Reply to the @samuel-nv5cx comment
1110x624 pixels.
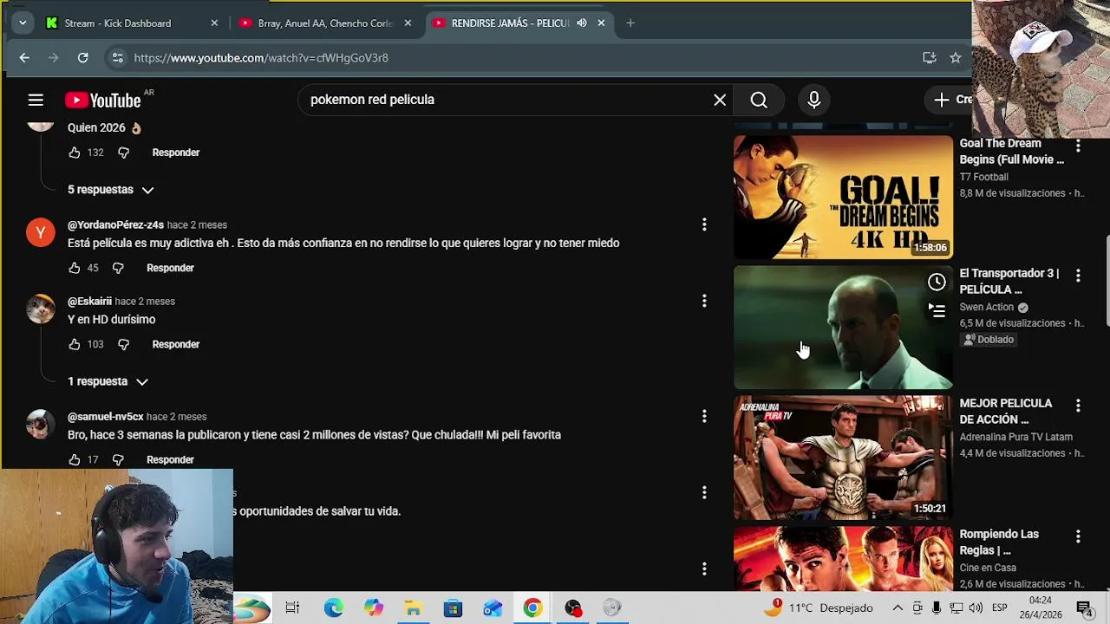point(170,459)
